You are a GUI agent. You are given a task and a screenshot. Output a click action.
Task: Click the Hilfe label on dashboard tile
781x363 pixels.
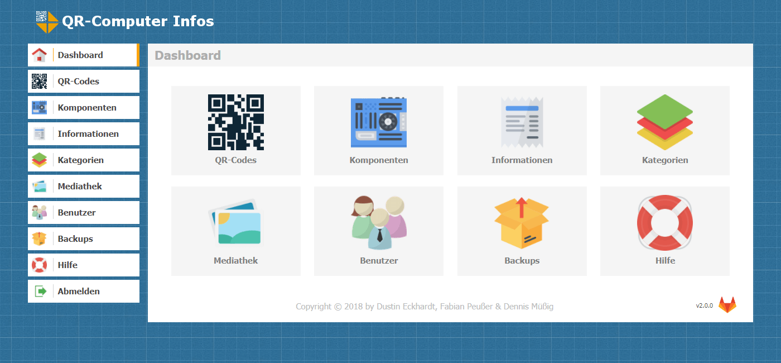pyautogui.click(x=665, y=261)
